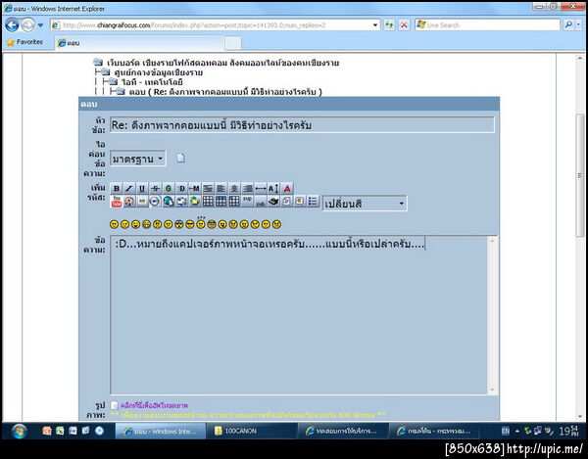The height and width of the screenshot is (459, 588).
Task: Click the Refresh button next to address bar
Action: click(x=389, y=25)
